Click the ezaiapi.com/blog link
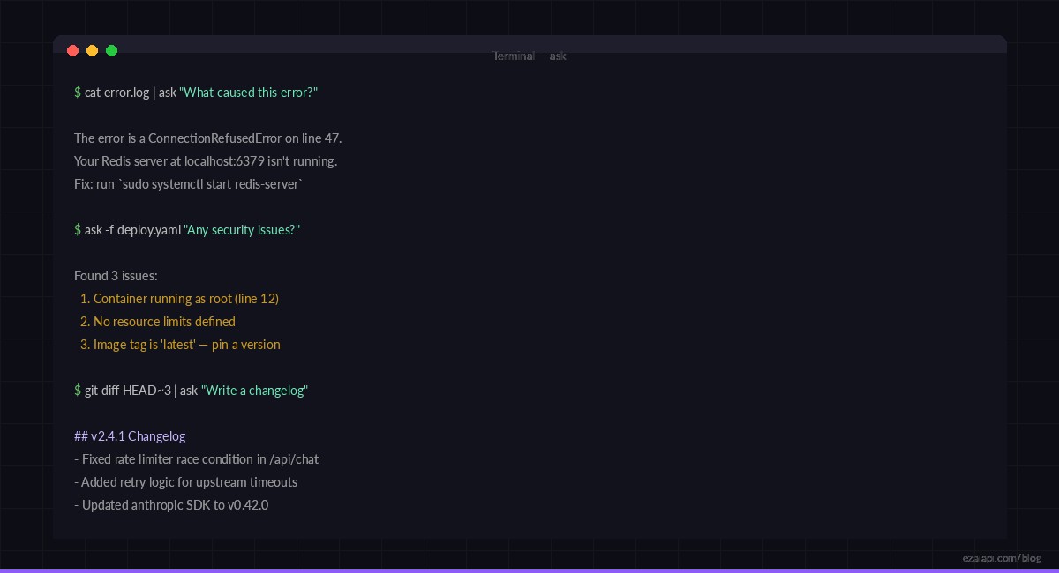The width and height of the screenshot is (1059, 573). click(x=1002, y=557)
